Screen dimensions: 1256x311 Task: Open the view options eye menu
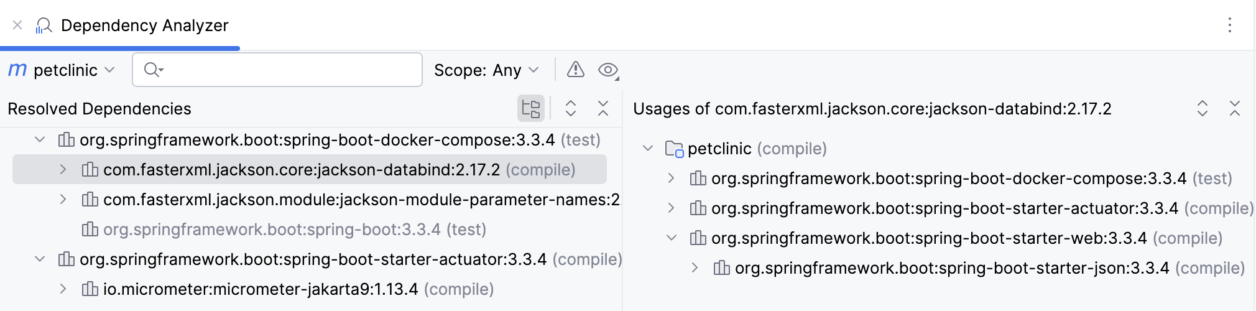608,70
